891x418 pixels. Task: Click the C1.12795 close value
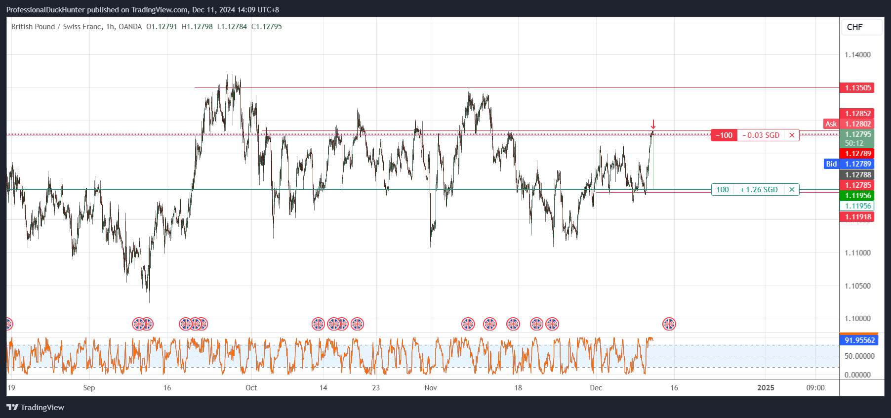tap(267, 27)
